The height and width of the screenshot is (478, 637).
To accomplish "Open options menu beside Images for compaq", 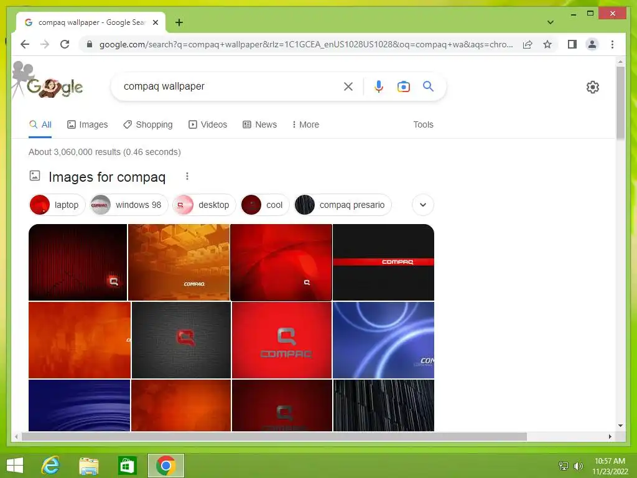I will tap(187, 176).
